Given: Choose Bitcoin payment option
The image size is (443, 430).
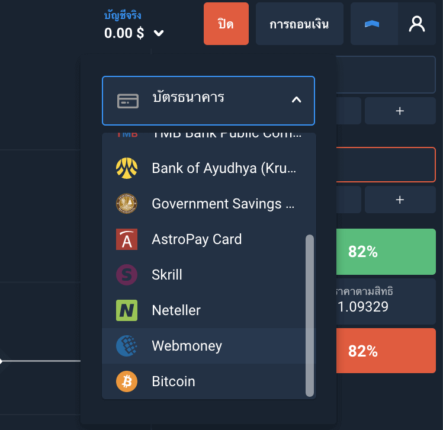Looking at the screenshot, I should (x=173, y=381).
